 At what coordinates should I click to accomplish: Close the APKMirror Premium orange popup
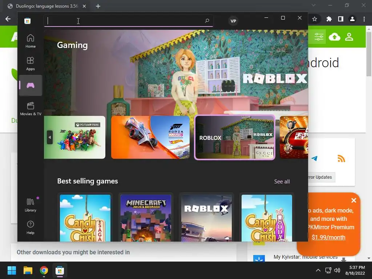(354, 201)
